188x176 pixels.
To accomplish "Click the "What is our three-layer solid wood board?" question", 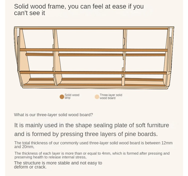I will coord(53,115).
